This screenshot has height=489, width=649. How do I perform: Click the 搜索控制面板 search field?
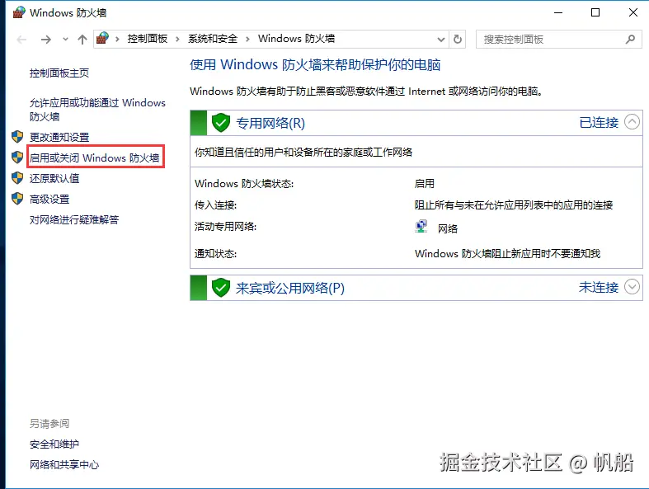559,40
